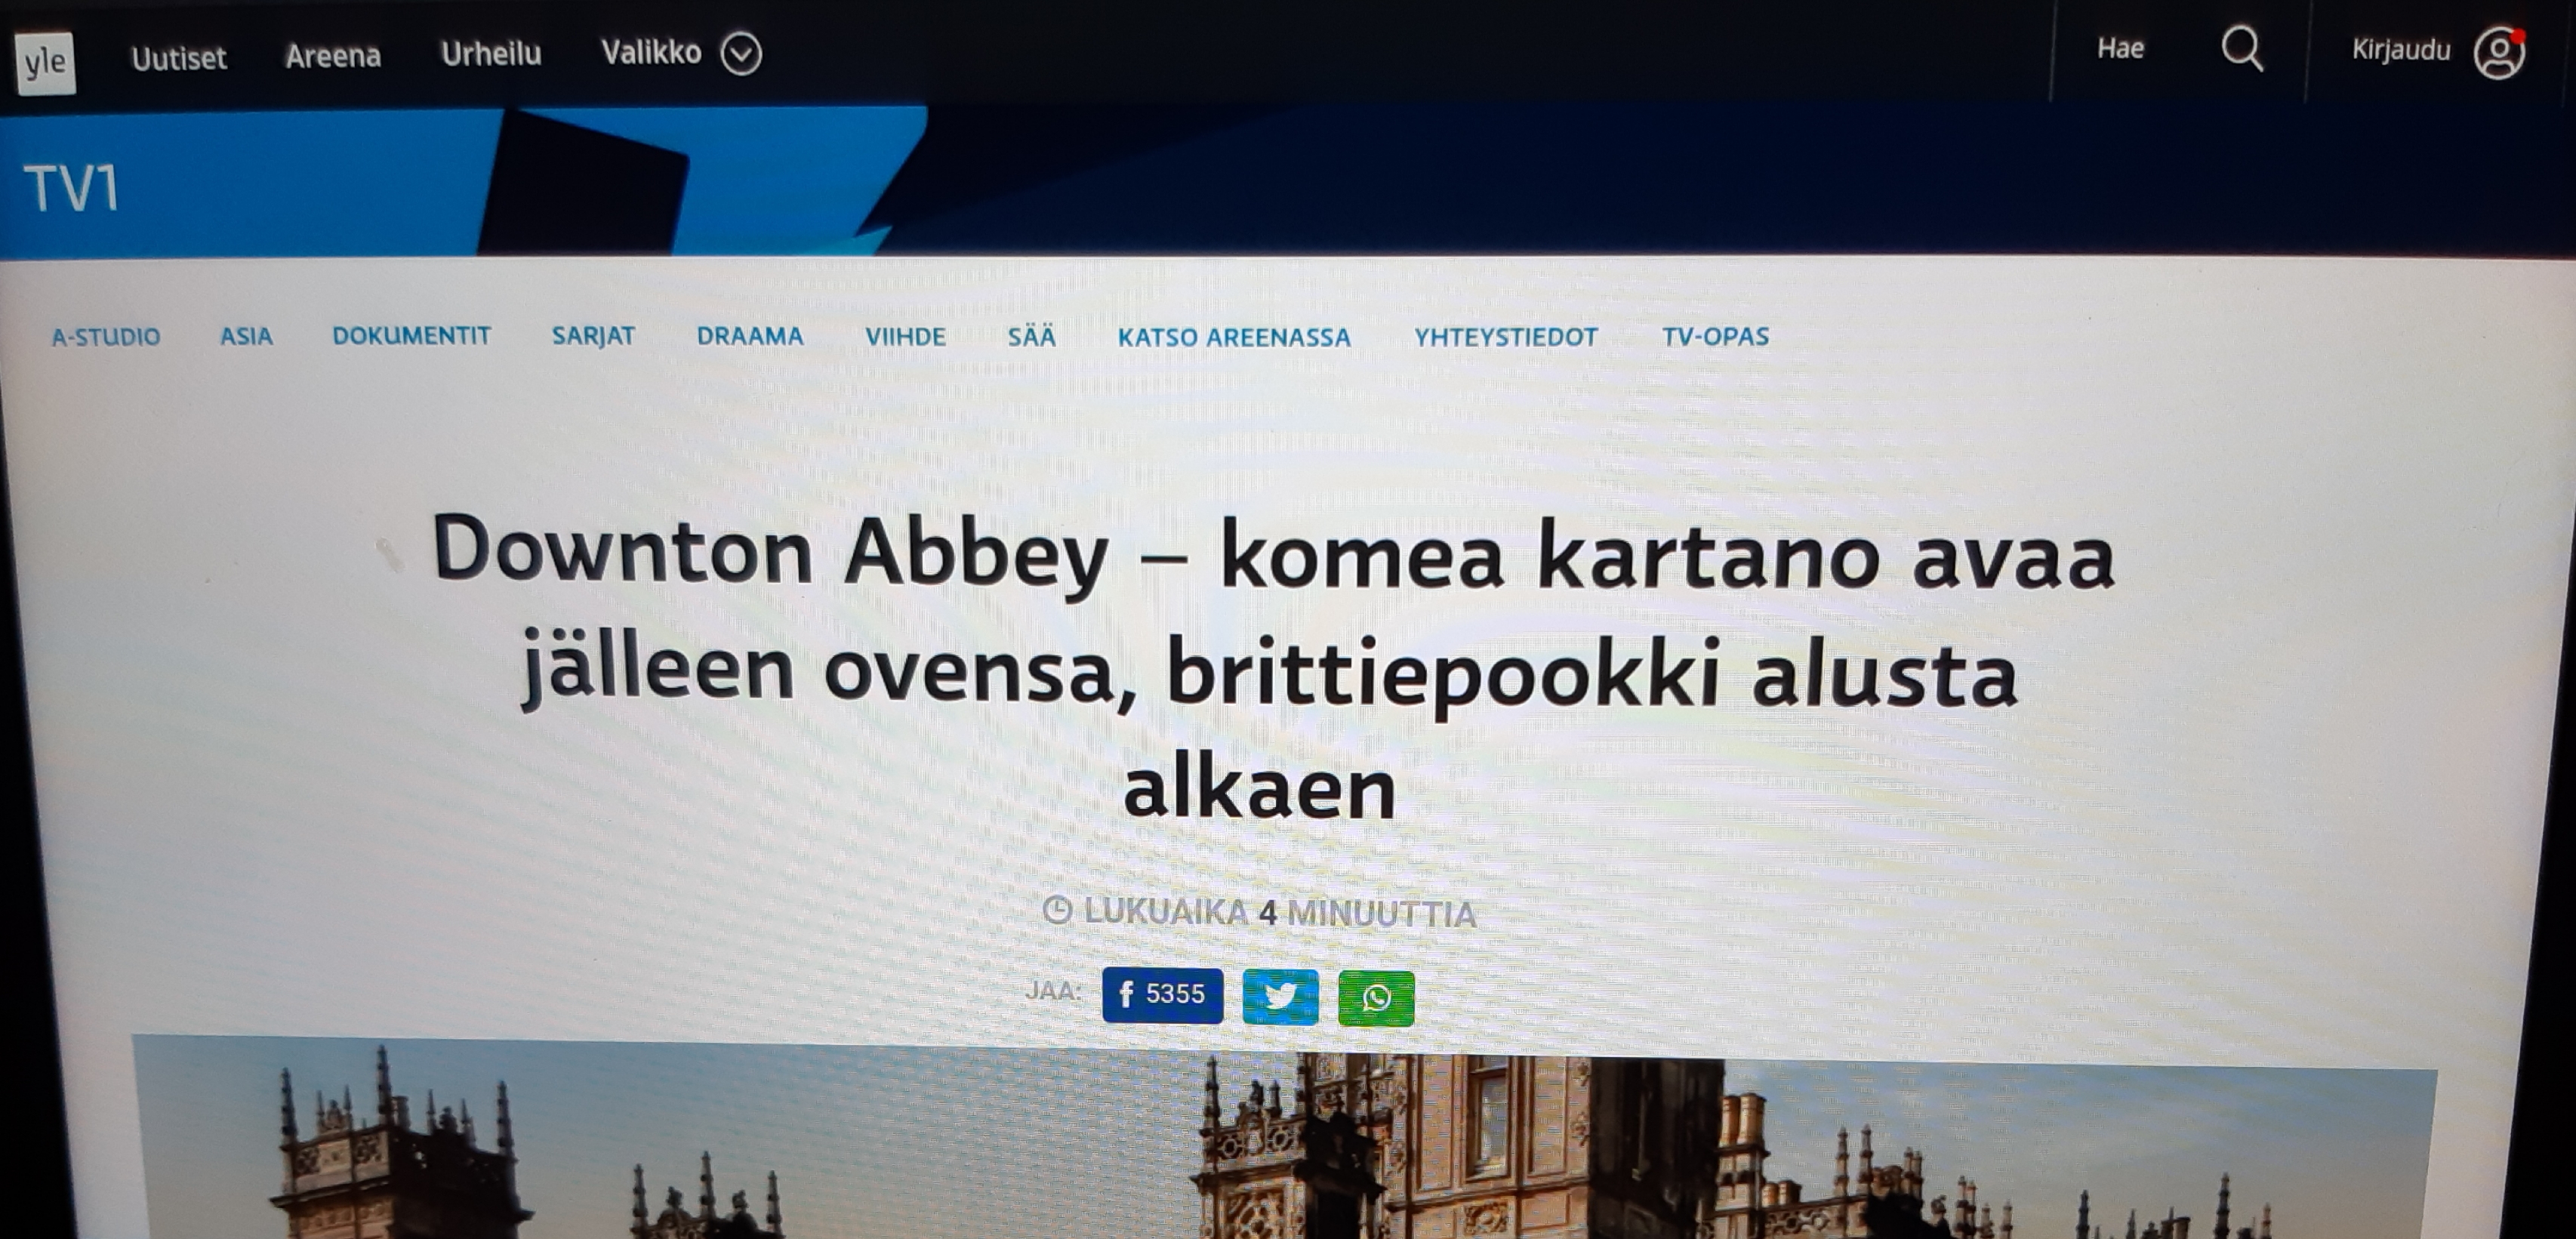
Task: Go to Areena in top bar
Action: click(333, 55)
